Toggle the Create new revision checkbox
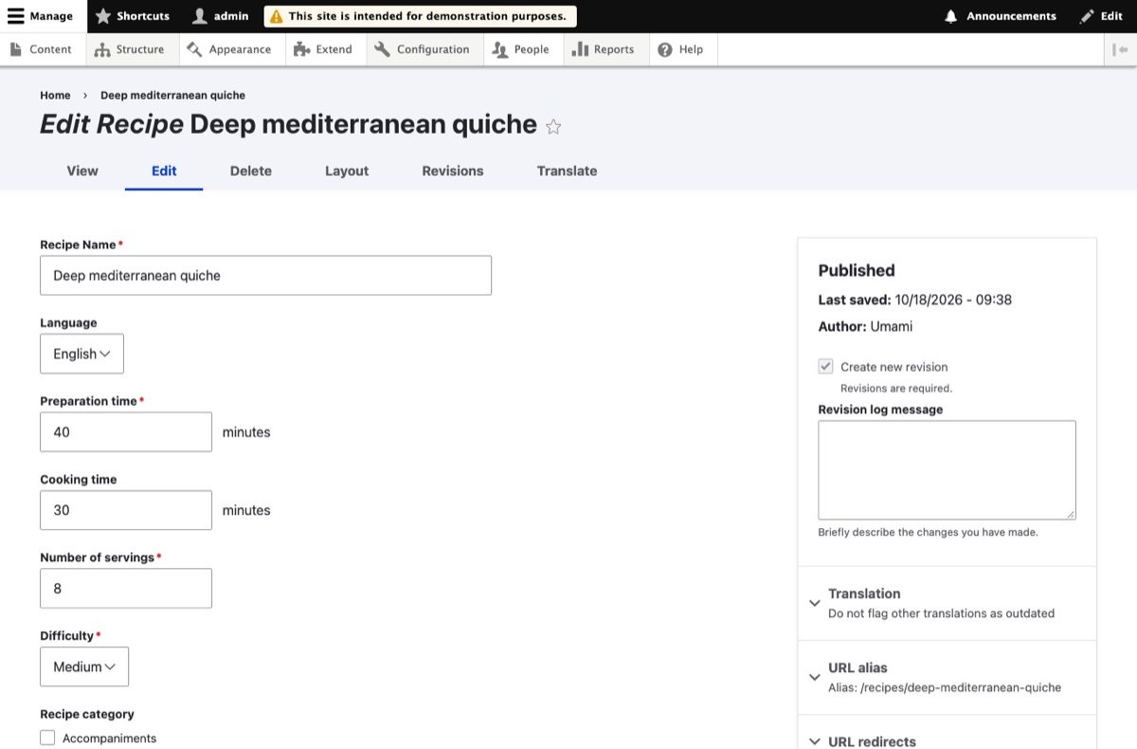Viewport: 1137px width, 749px height. pos(826,366)
